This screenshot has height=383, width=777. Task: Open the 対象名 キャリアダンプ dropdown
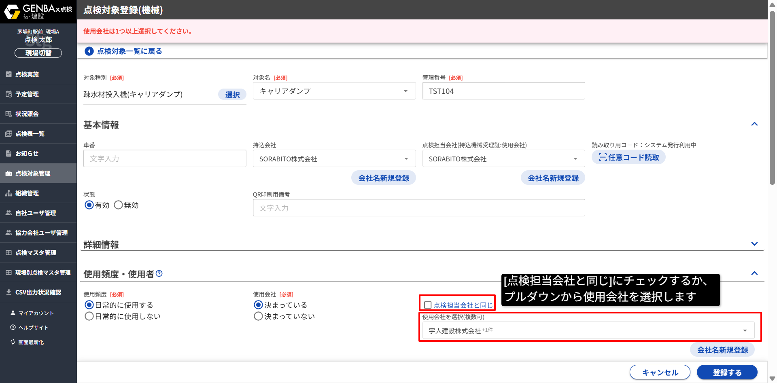334,91
